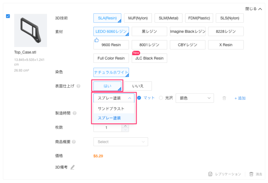Select the マット radio button
Image resolution: width=268 pixels, height=183 pixels.
pos(139,98)
